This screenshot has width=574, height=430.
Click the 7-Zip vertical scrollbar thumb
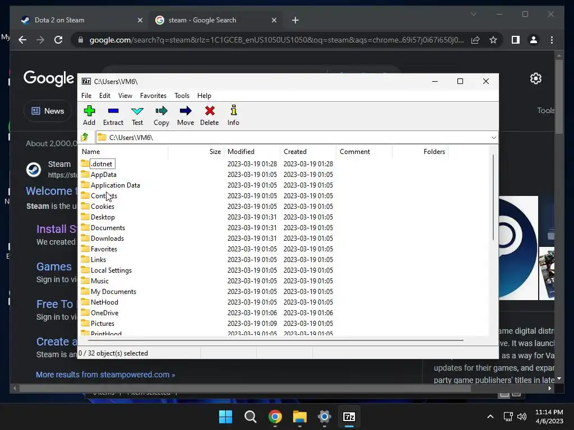(493, 198)
